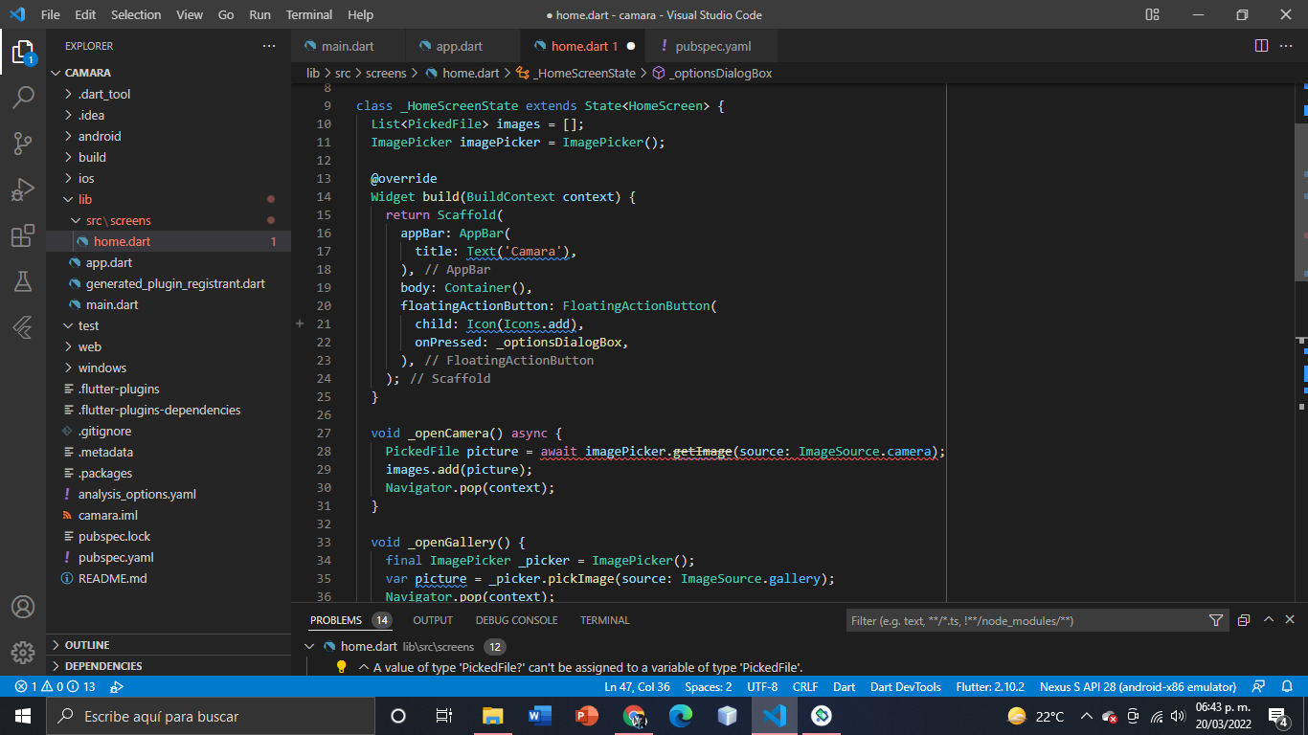Open app.dart in file tree
Image resolution: width=1308 pixels, height=735 pixels.
169,262
